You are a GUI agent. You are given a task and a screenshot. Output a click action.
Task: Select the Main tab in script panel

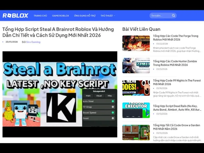88,96
